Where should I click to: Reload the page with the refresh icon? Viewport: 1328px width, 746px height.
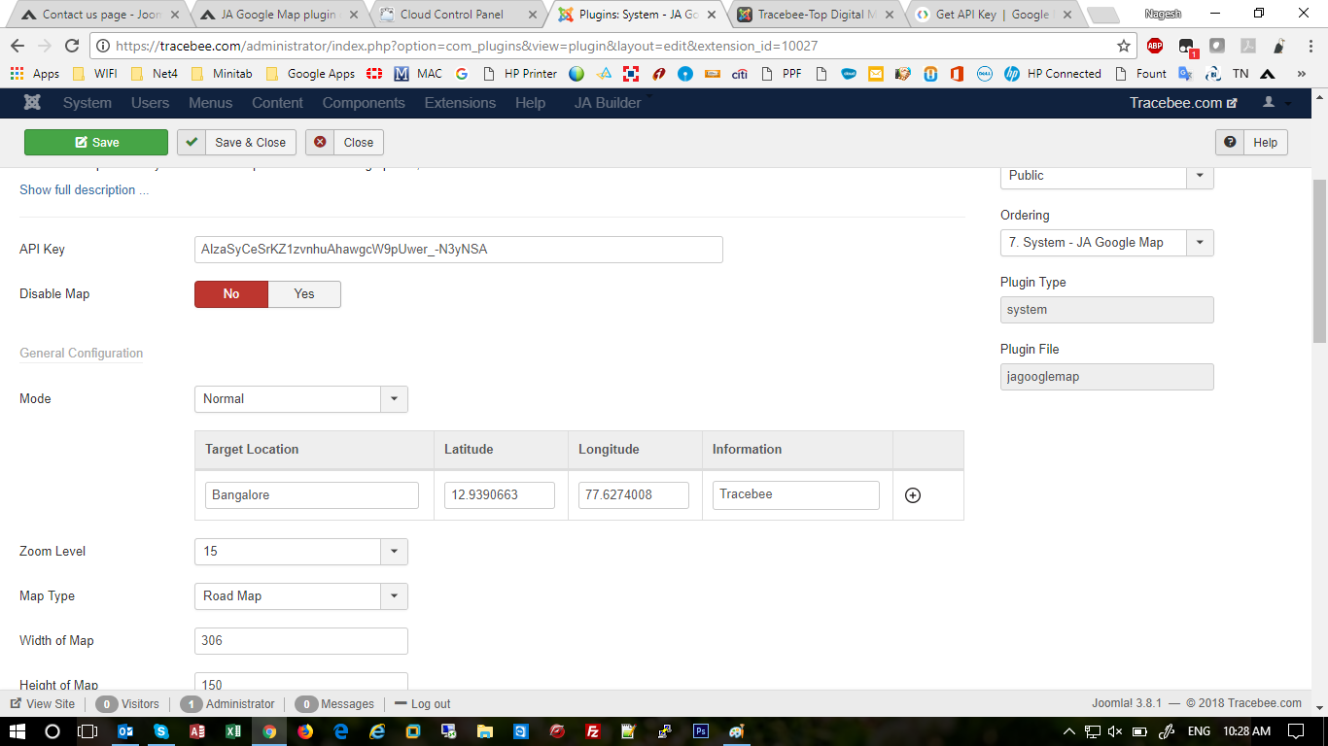(72, 46)
